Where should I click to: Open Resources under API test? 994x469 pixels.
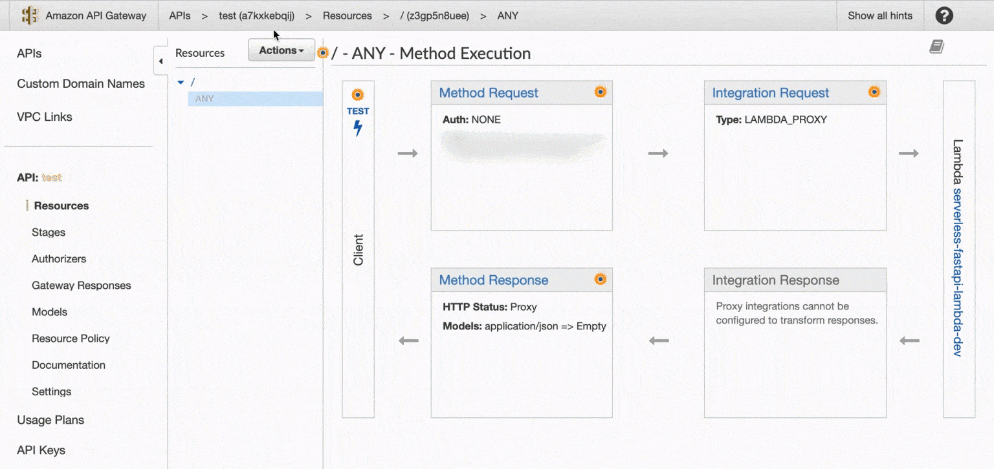coord(61,206)
